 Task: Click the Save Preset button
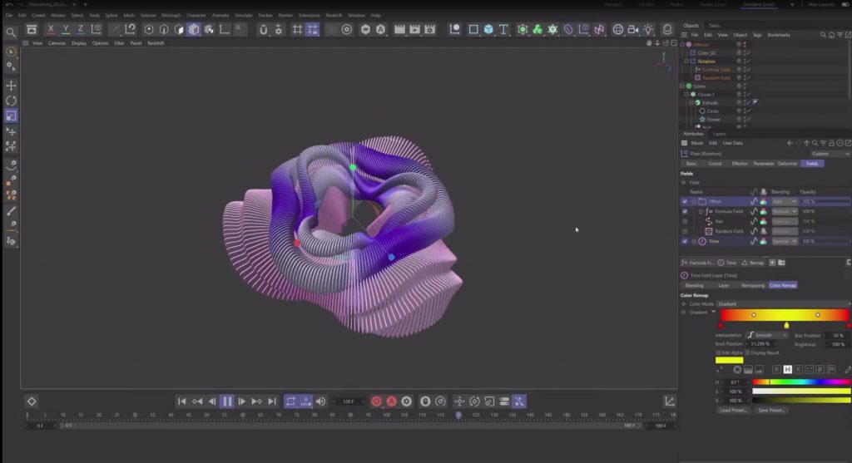pos(771,411)
